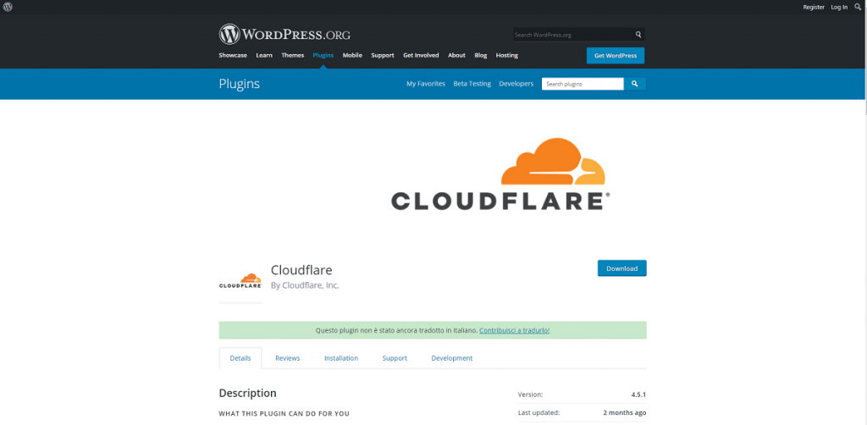Image resolution: width=867 pixels, height=425 pixels.
Task: Select the Plugins menu item
Action: (x=323, y=55)
